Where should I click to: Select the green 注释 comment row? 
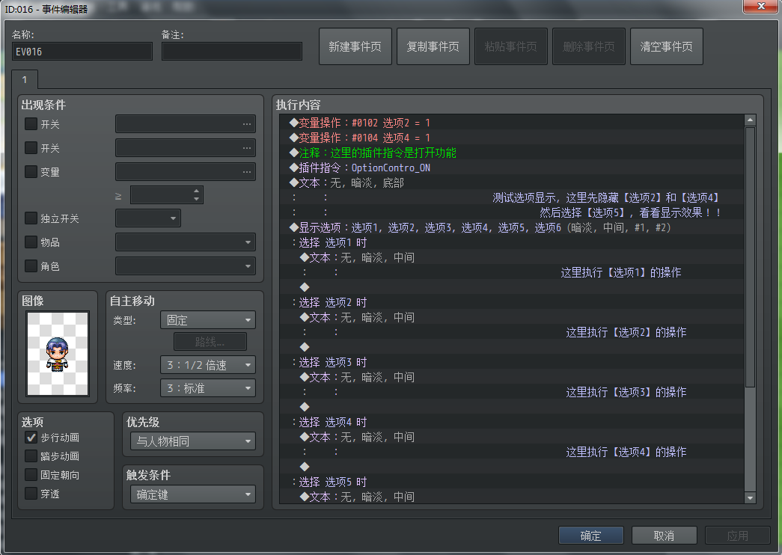pos(512,153)
